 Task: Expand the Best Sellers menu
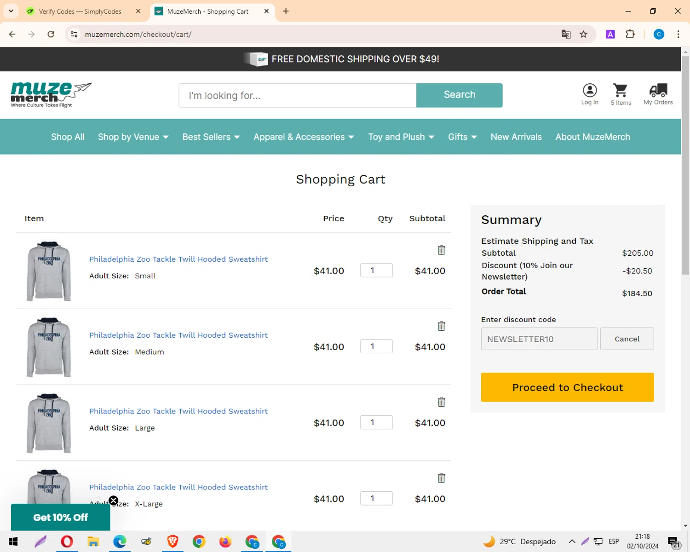pos(211,137)
